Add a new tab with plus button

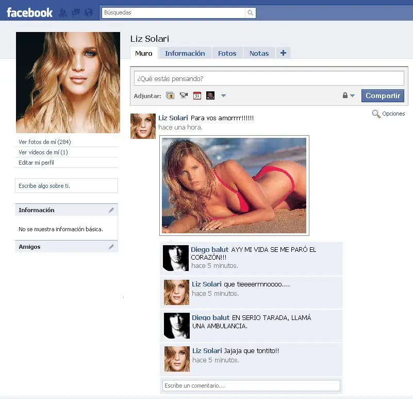[x=283, y=53]
